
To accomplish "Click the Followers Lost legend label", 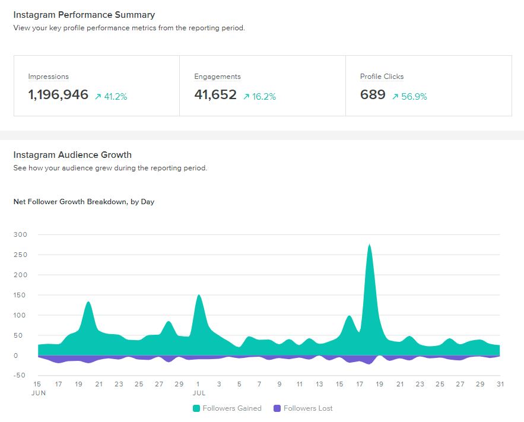I will point(308,408).
